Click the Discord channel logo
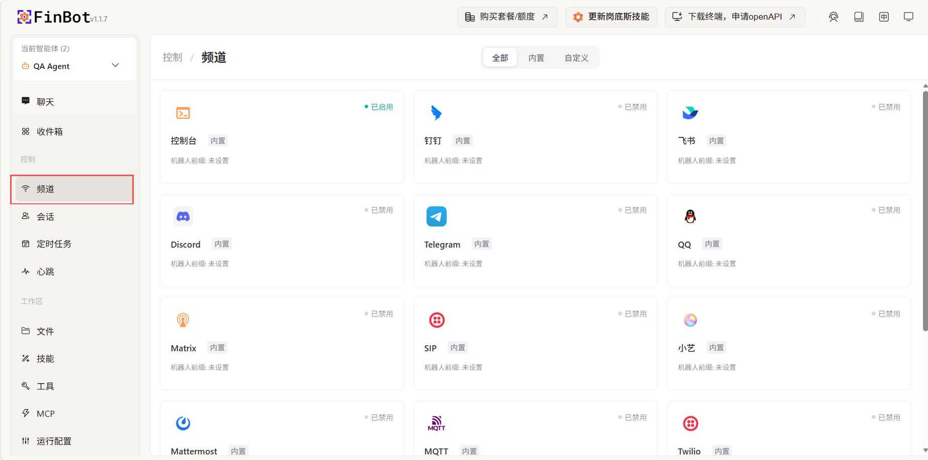The image size is (928, 460). click(183, 216)
